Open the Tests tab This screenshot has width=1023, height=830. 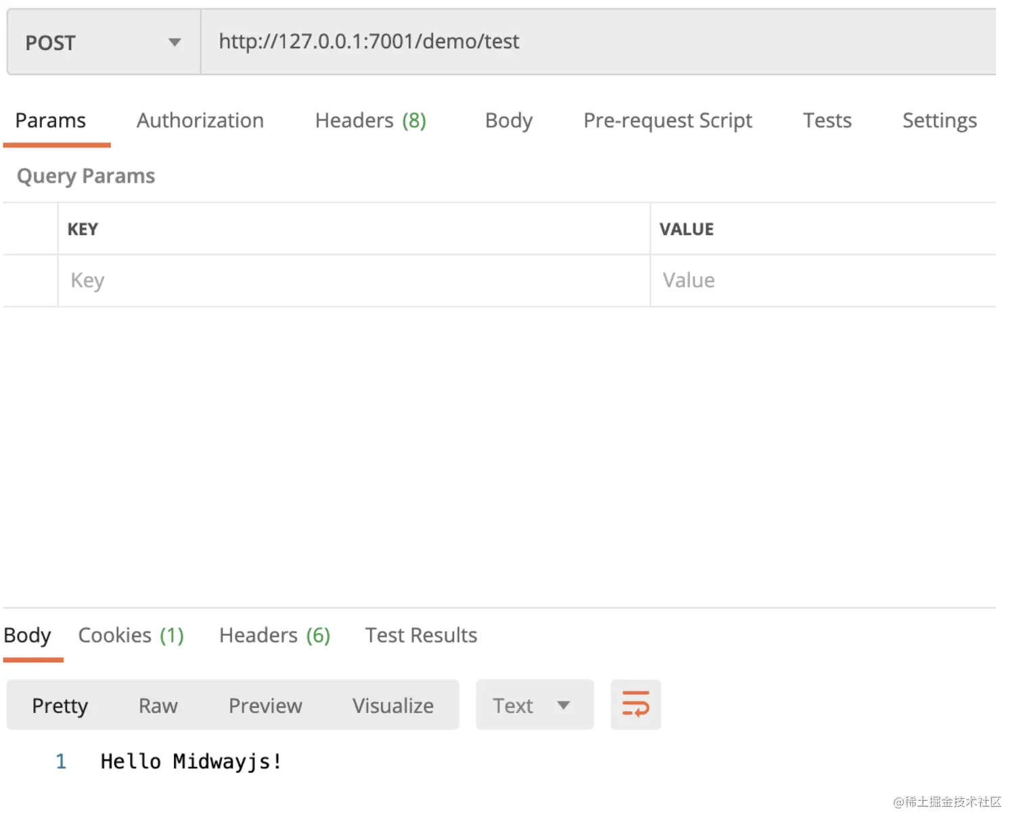827,121
